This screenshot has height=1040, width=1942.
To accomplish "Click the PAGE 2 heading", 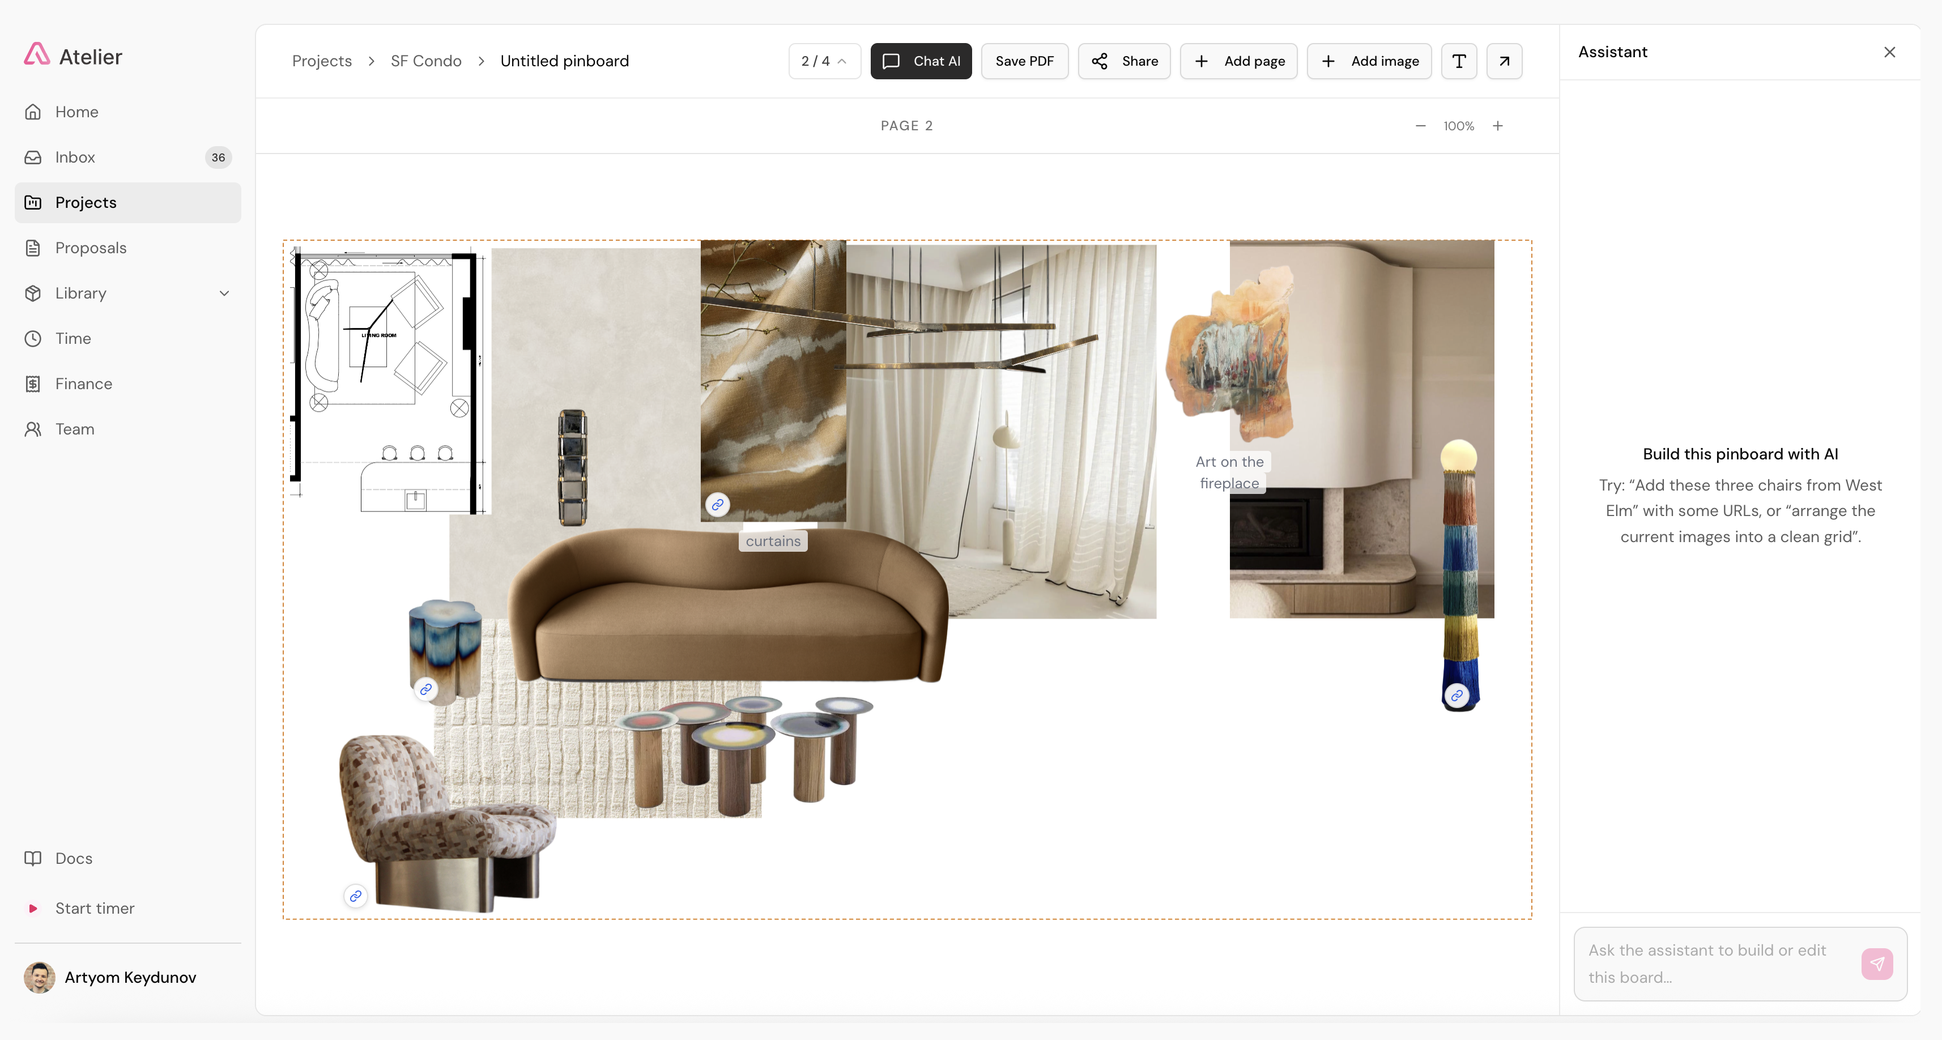I will point(906,126).
